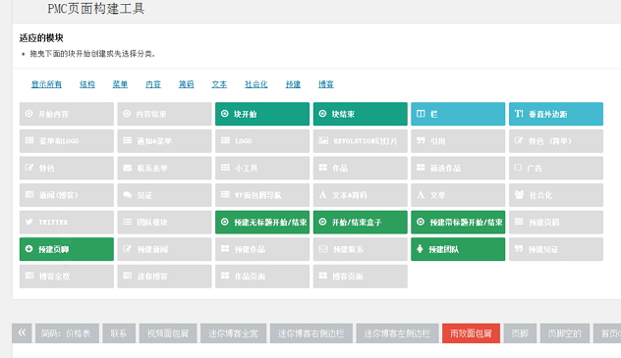Viewport: 621px width, 358px height.
Task: Open the 迷你博客全宽 tab
Action: (233, 333)
